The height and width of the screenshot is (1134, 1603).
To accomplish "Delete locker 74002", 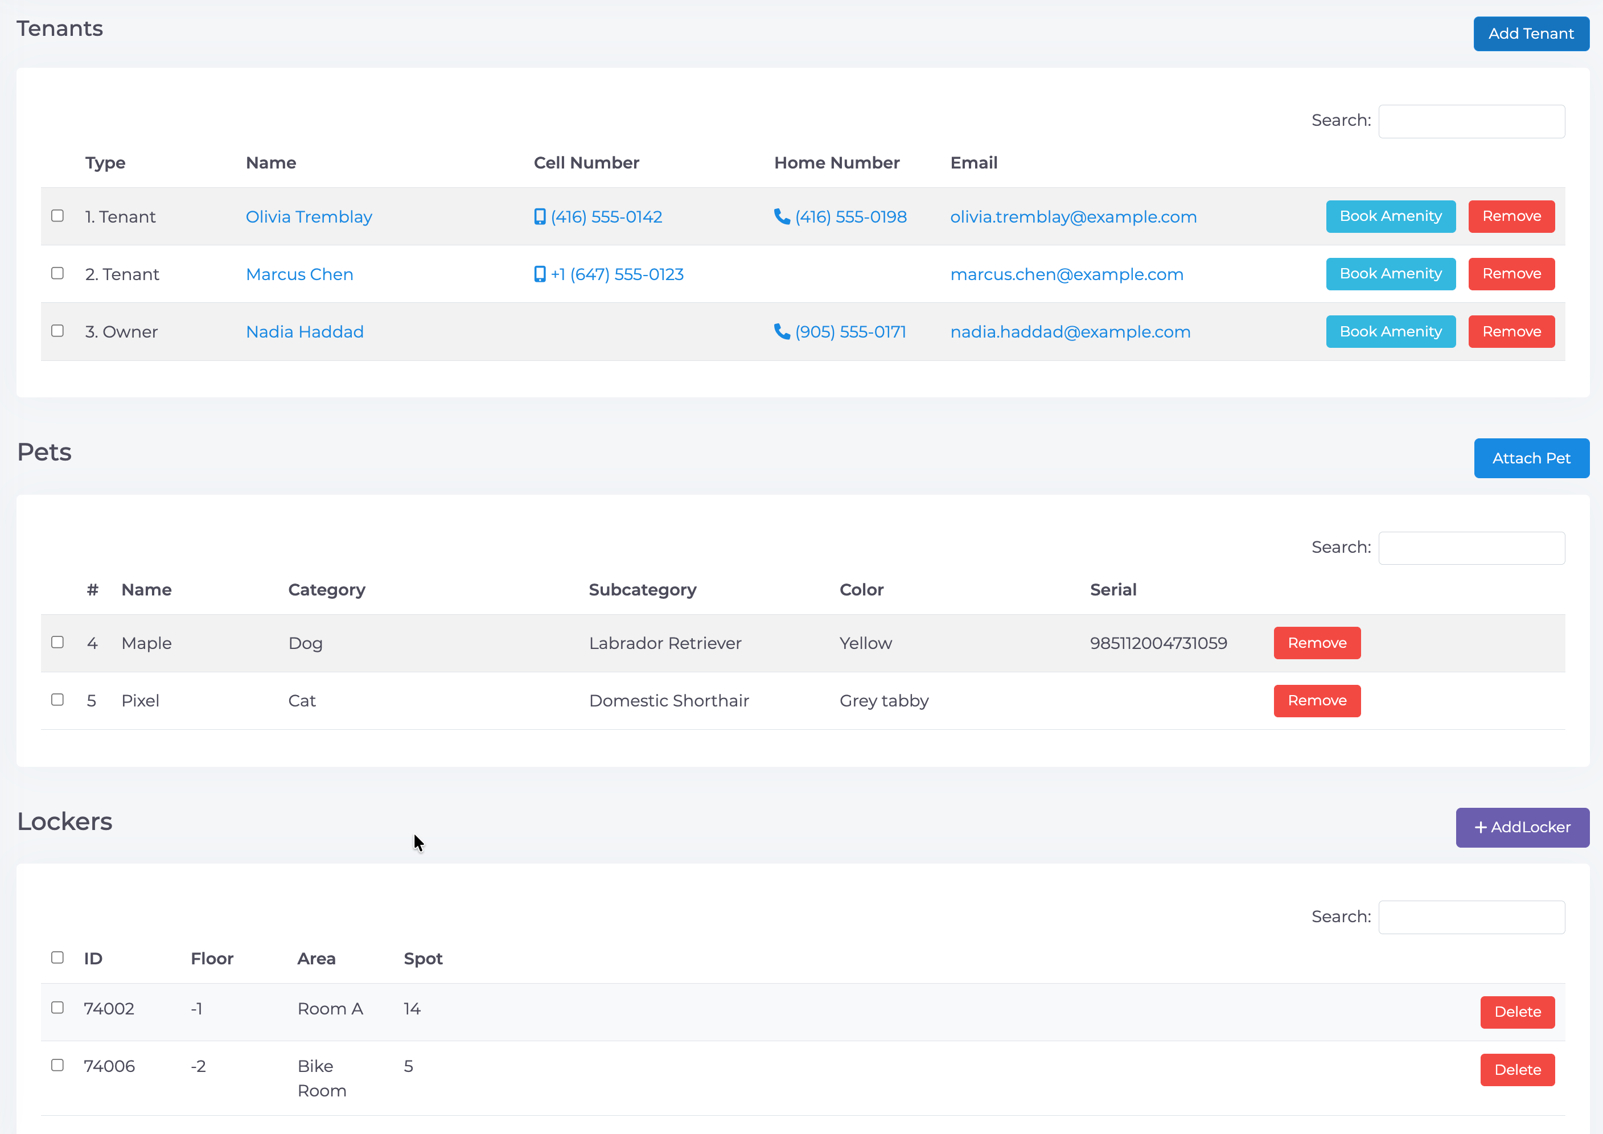I will point(1517,1013).
